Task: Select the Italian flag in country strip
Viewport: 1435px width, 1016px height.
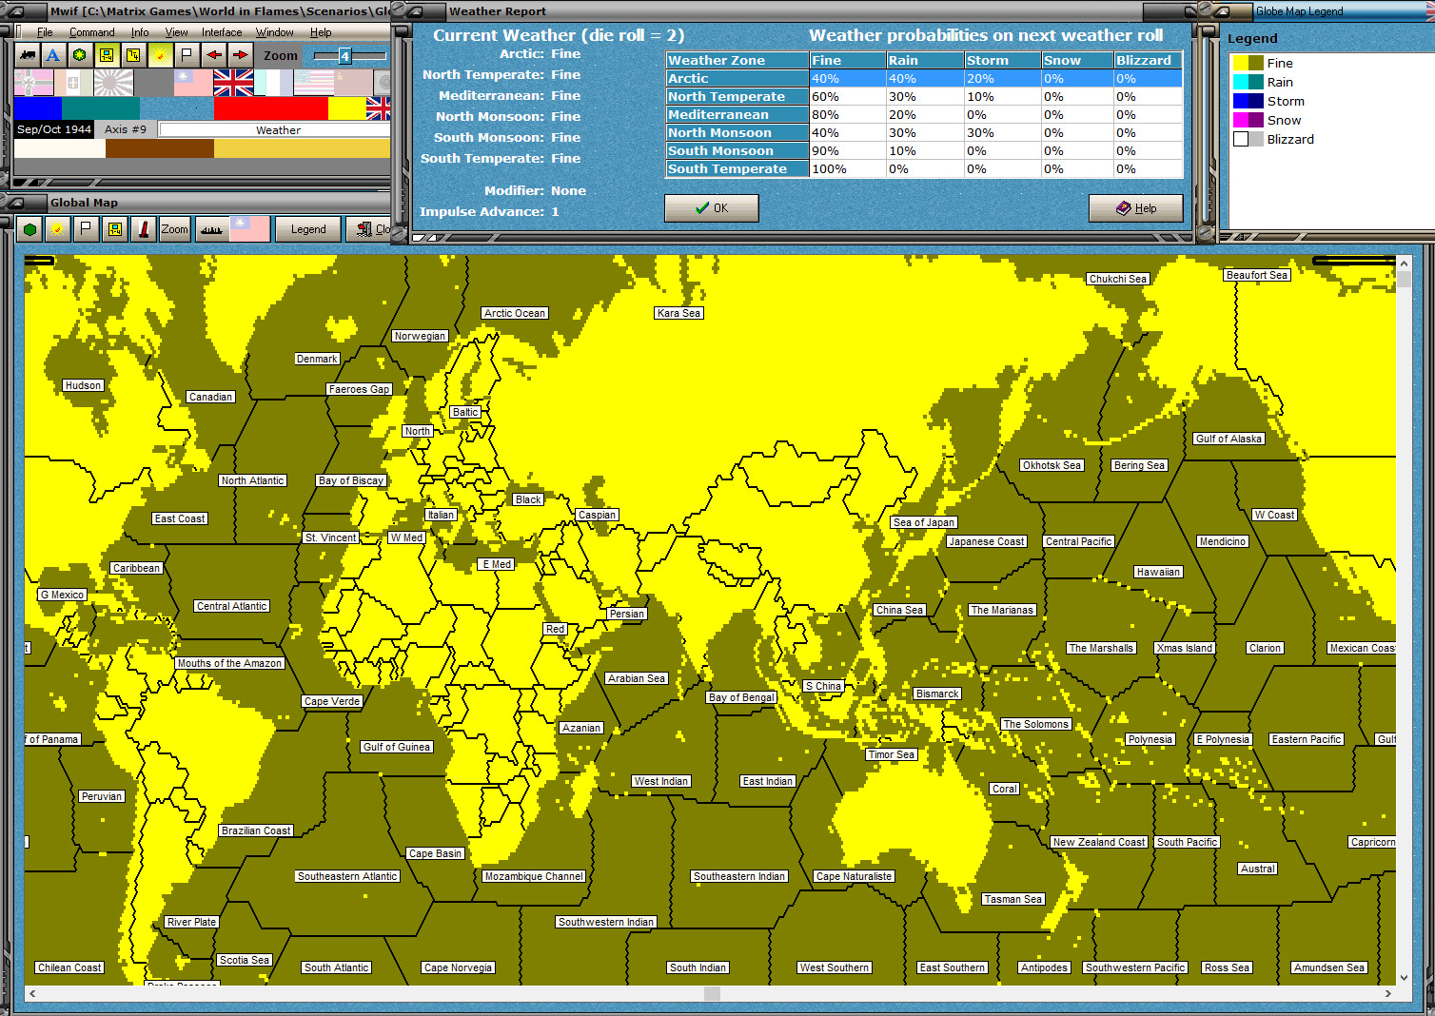Action: (x=73, y=83)
